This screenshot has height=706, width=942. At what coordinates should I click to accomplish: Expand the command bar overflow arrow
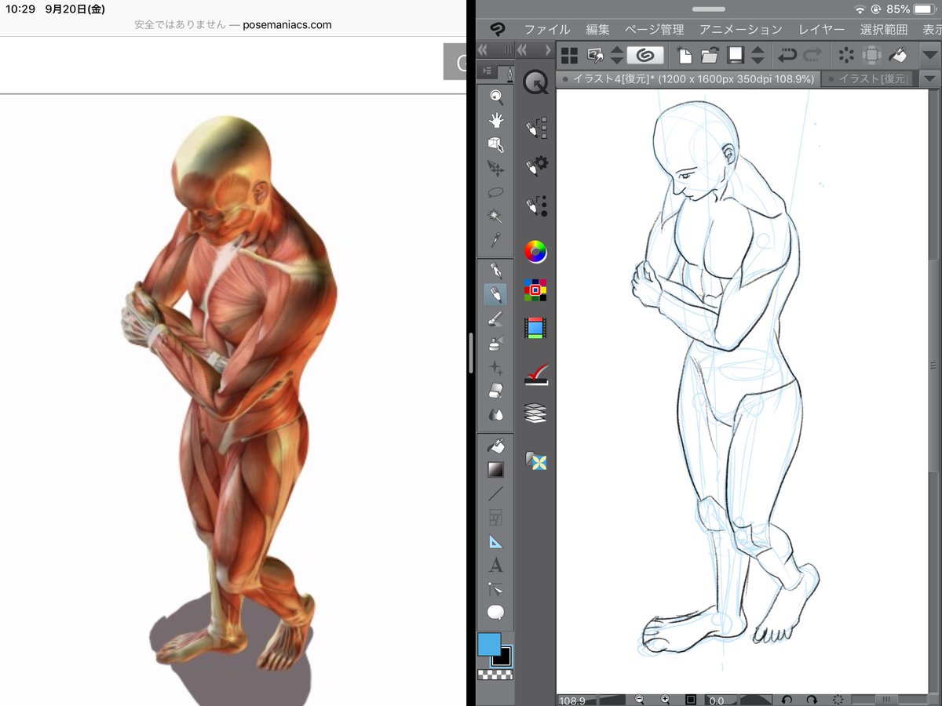(929, 56)
